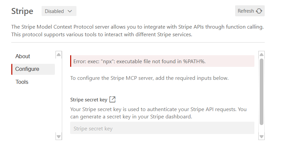Click the sidebar's scroll down arrow
Viewport: 285px width, 143px height.
(x=59, y=136)
